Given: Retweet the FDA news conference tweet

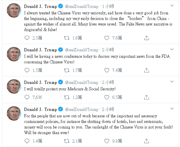Looking at the screenshot, I should point(67,70).
